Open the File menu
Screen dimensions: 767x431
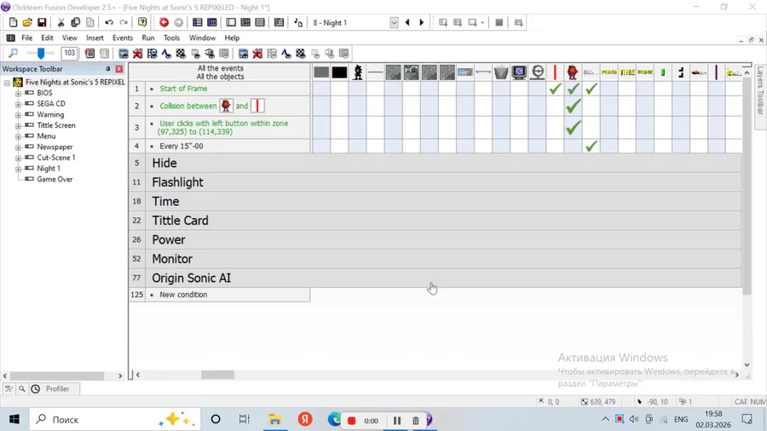pyautogui.click(x=27, y=37)
